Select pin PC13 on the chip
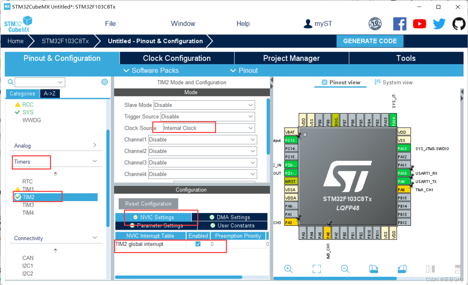The image size is (468, 285). click(x=291, y=140)
